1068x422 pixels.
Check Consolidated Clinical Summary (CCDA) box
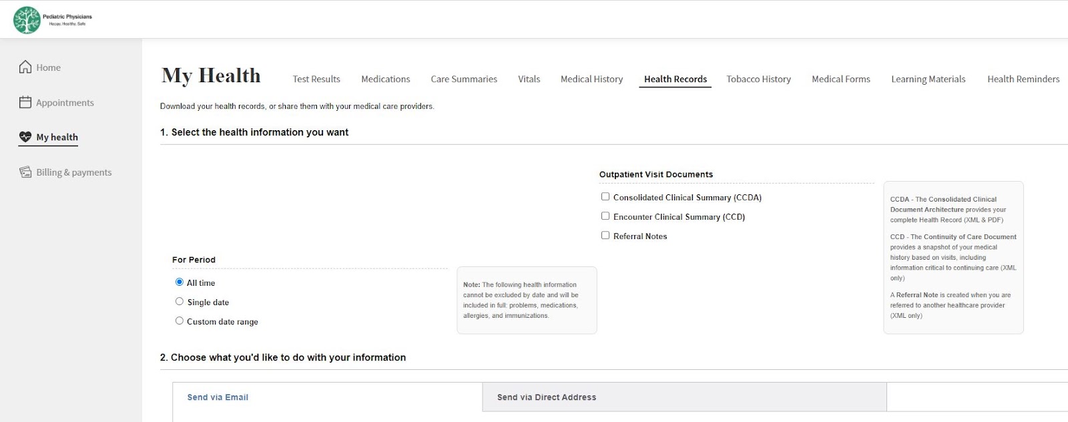coord(605,197)
